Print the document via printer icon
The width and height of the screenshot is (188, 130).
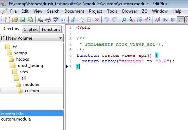tap(48, 20)
